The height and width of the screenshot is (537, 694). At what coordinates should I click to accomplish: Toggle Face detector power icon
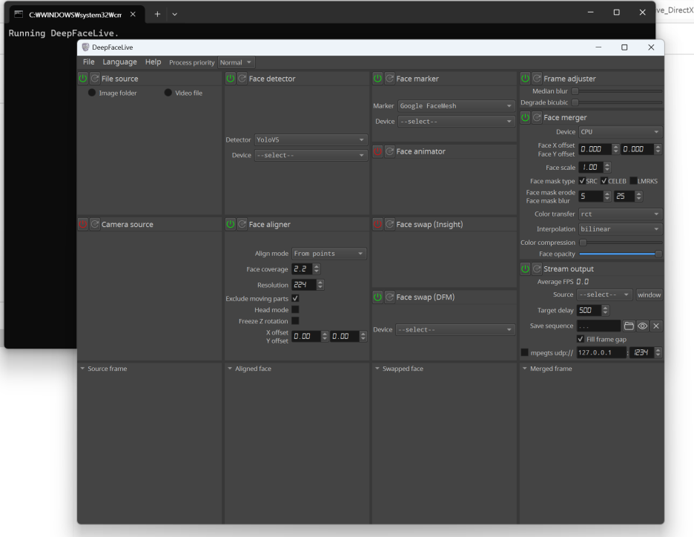tap(230, 79)
